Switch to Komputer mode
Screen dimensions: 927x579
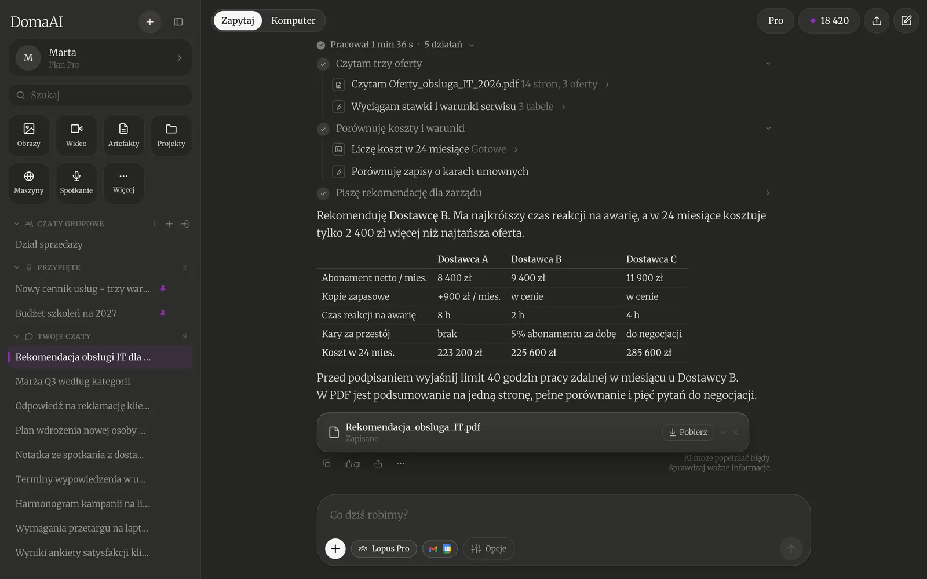point(293,21)
